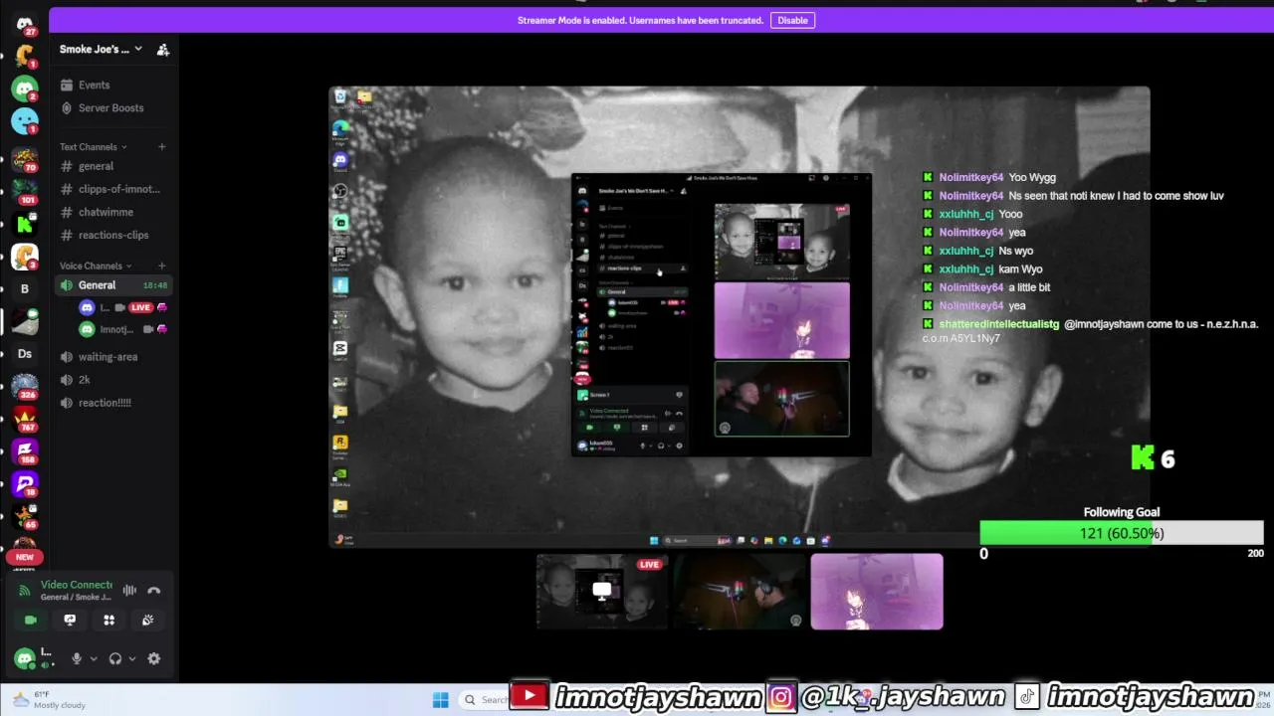The image size is (1274, 716).
Task: Open the purple server with 158 badge
Action: [25, 451]
